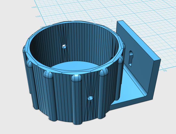
Task: Click the grid axis label "75"
Action: pyautogui.click(x=165, y=71)
